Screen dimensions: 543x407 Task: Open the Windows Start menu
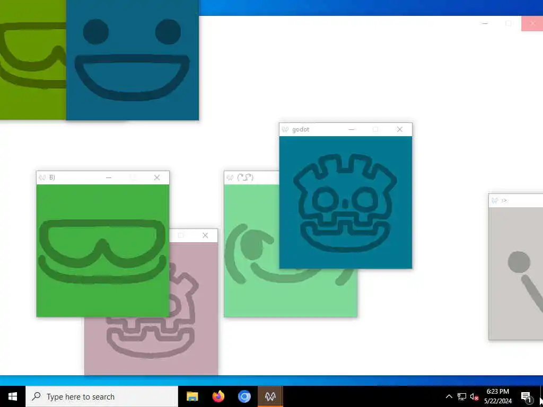[x=13, y=396]
